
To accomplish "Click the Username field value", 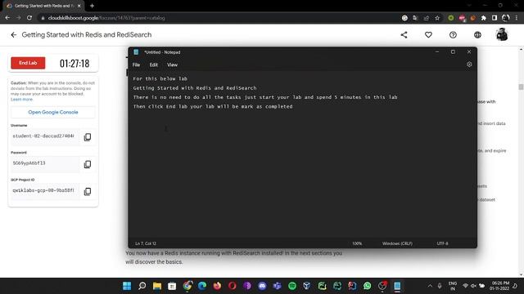I will [x=45, y=136].
